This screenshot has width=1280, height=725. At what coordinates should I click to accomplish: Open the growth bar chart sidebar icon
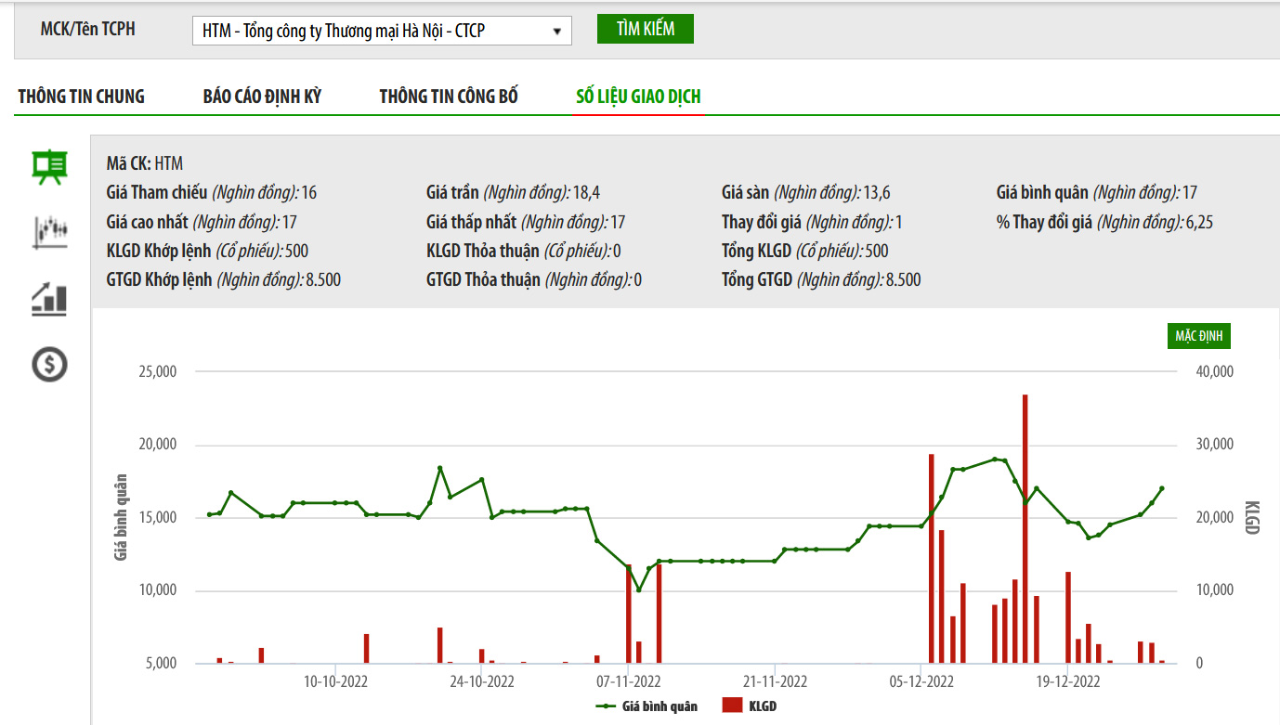click(49, 298)
